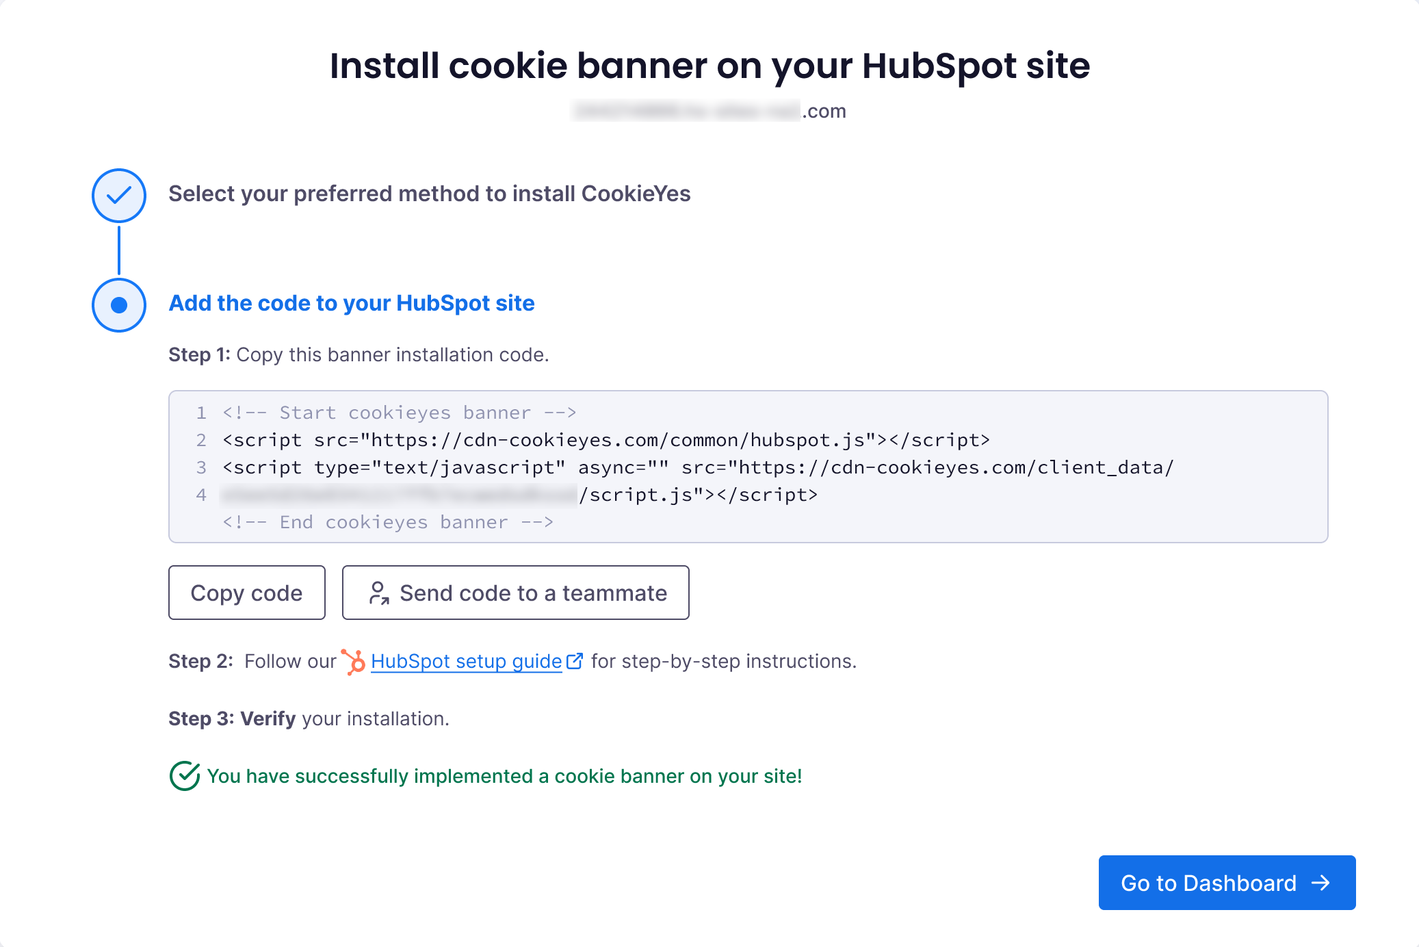Image resolution: width=1419 pixels, height=947 pixels.
Task: Click the hubspot.js script line in code
Action: point(606,440)
